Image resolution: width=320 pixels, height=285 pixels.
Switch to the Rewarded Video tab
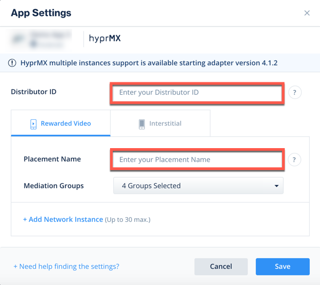tap(60, 123)
